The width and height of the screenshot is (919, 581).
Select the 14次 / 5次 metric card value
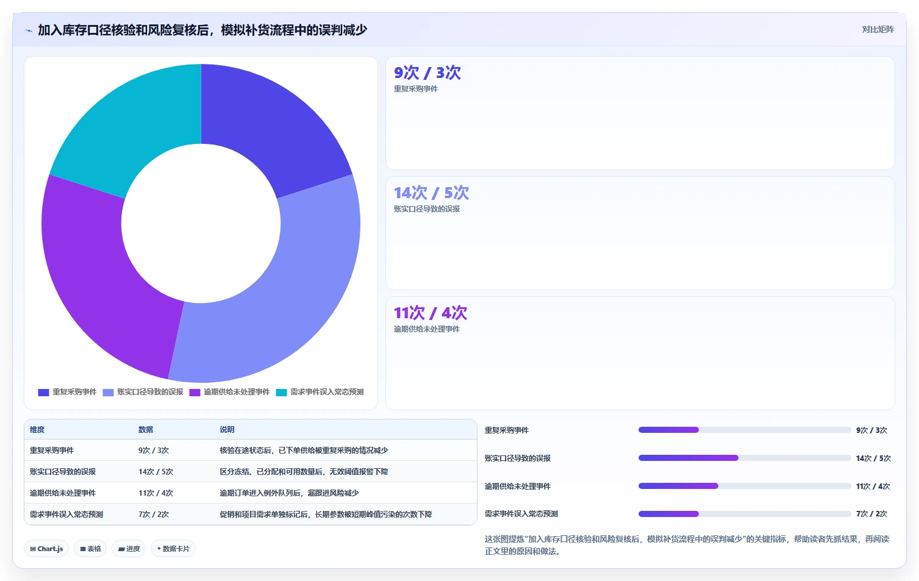431,193
